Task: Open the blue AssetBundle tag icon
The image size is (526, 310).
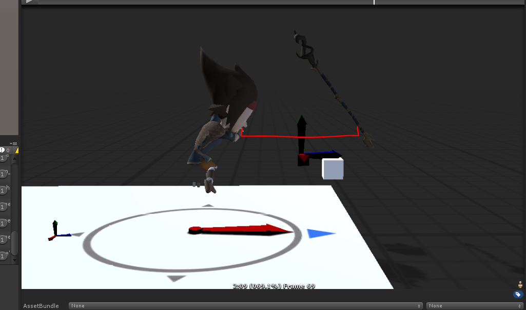Action: click(x=518, y=294)
